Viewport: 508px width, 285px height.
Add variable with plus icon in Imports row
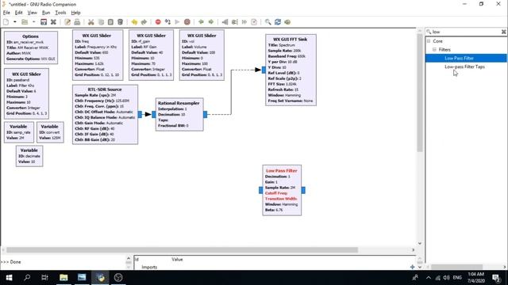pos(412,267)
